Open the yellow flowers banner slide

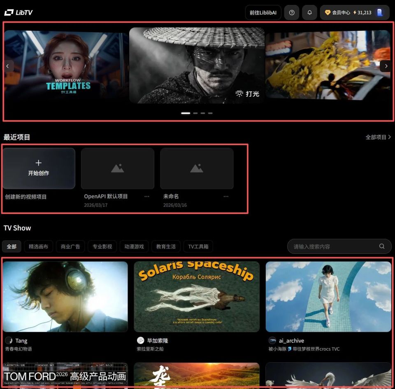pos(328,65)
